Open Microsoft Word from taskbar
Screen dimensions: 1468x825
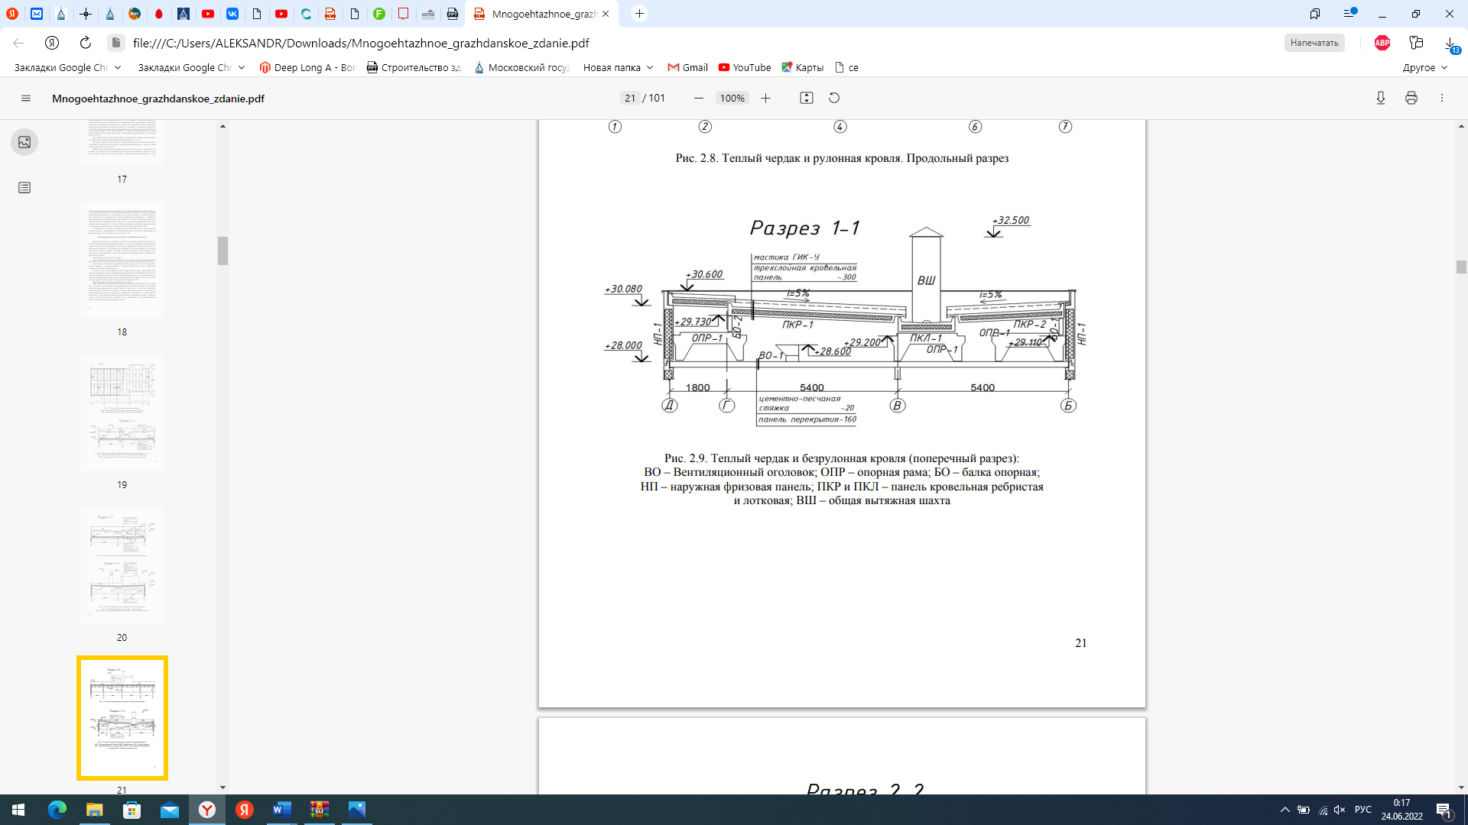coord(281,810)
